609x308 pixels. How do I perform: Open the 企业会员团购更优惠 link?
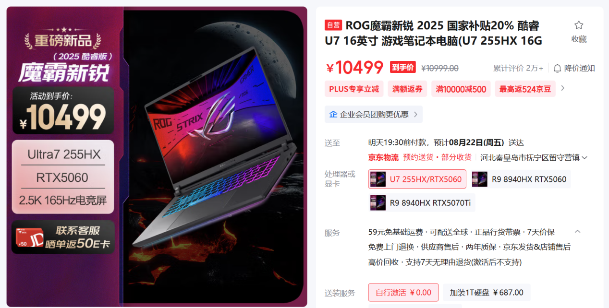pos(374,114)
